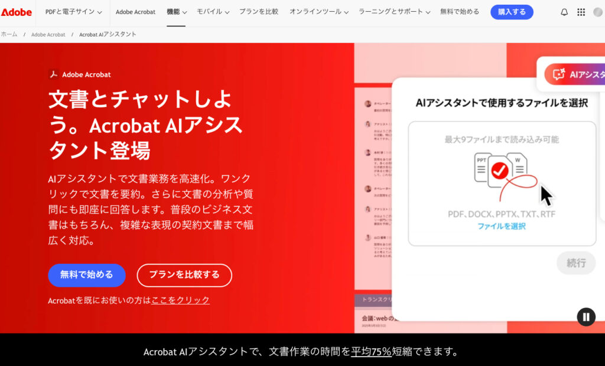Click the Acrobat AIアシスタント breadcrumb text

(108, 34)
